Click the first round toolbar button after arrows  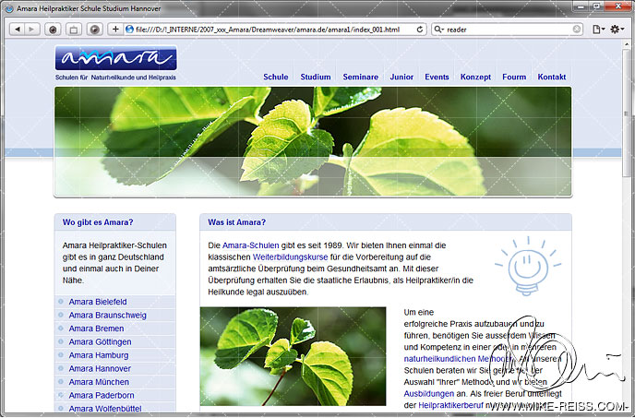click(x=53, y=30)
